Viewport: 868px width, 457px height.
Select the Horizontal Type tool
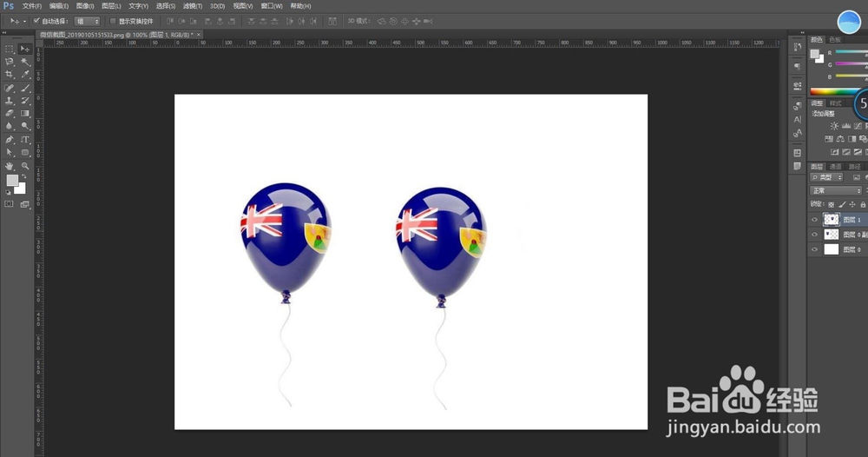[25, 139]
